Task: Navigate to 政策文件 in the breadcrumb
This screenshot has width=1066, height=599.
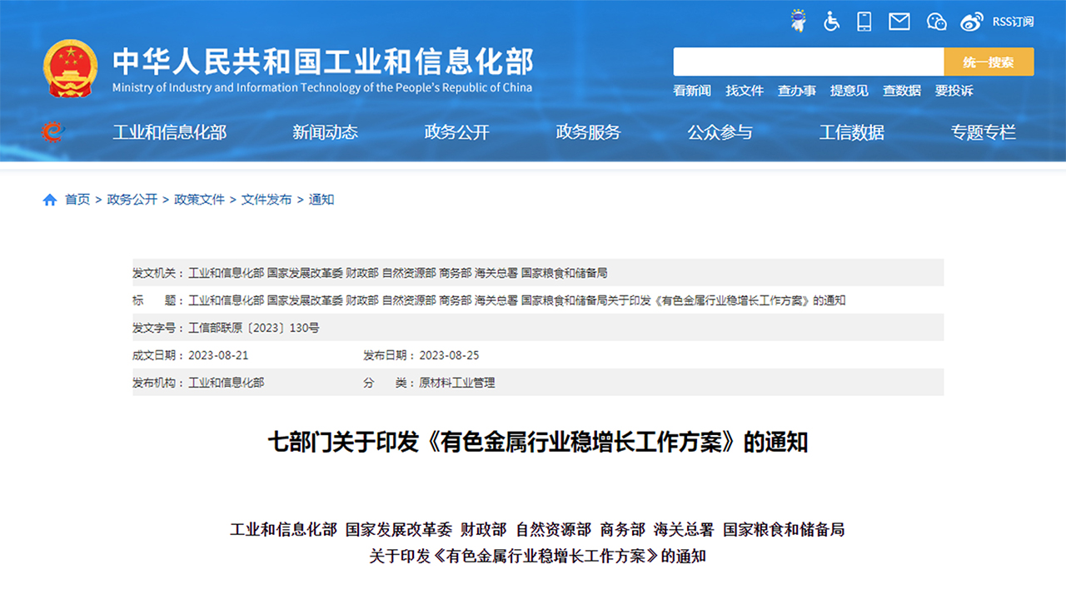Action: pyautogui.click(x=199, y=200)
